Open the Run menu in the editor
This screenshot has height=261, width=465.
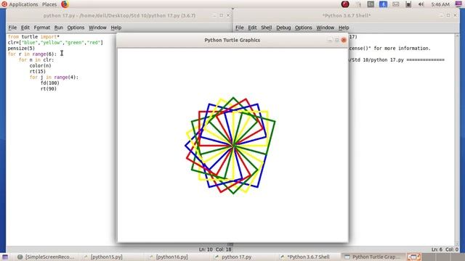tap(59, 28)
